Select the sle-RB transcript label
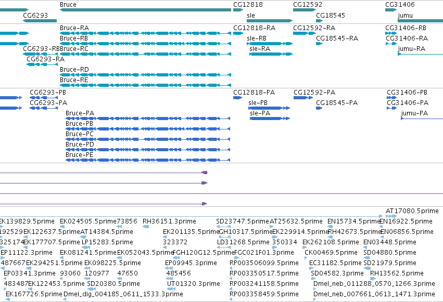443x302 pixels. 257,38
